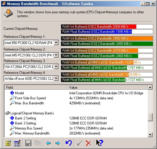This screenshot has width=157, height=149.
Task: Click the yellow notepad options icon
Action: click(x=8, y=143)
